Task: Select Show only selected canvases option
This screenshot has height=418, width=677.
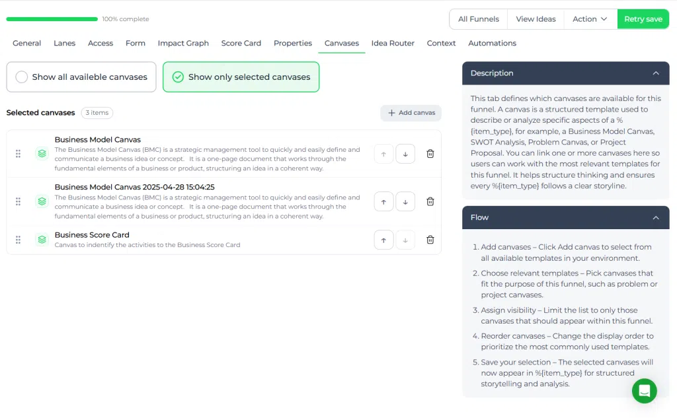Action: point(241,77)
